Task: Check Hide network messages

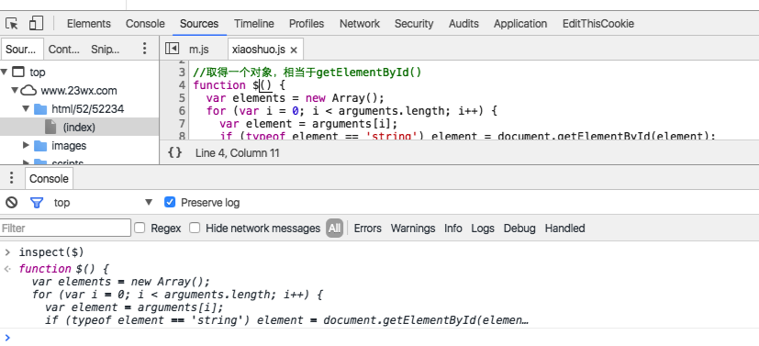Action: [195, 228]
